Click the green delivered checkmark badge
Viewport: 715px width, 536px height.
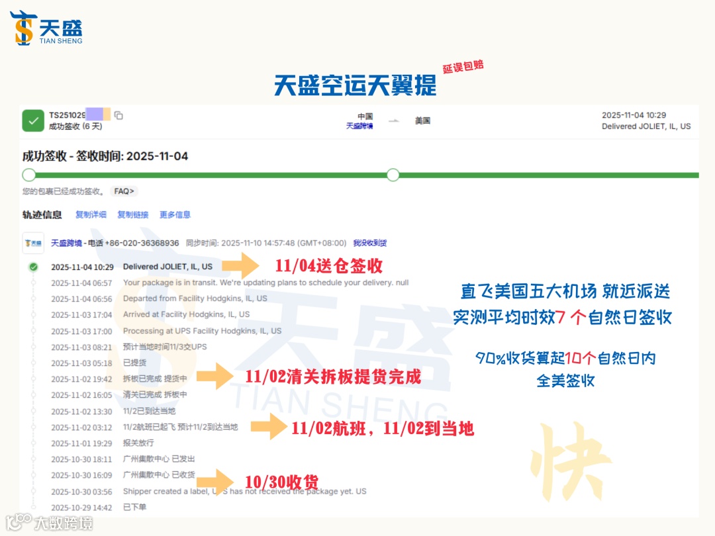tap(33, 121)
